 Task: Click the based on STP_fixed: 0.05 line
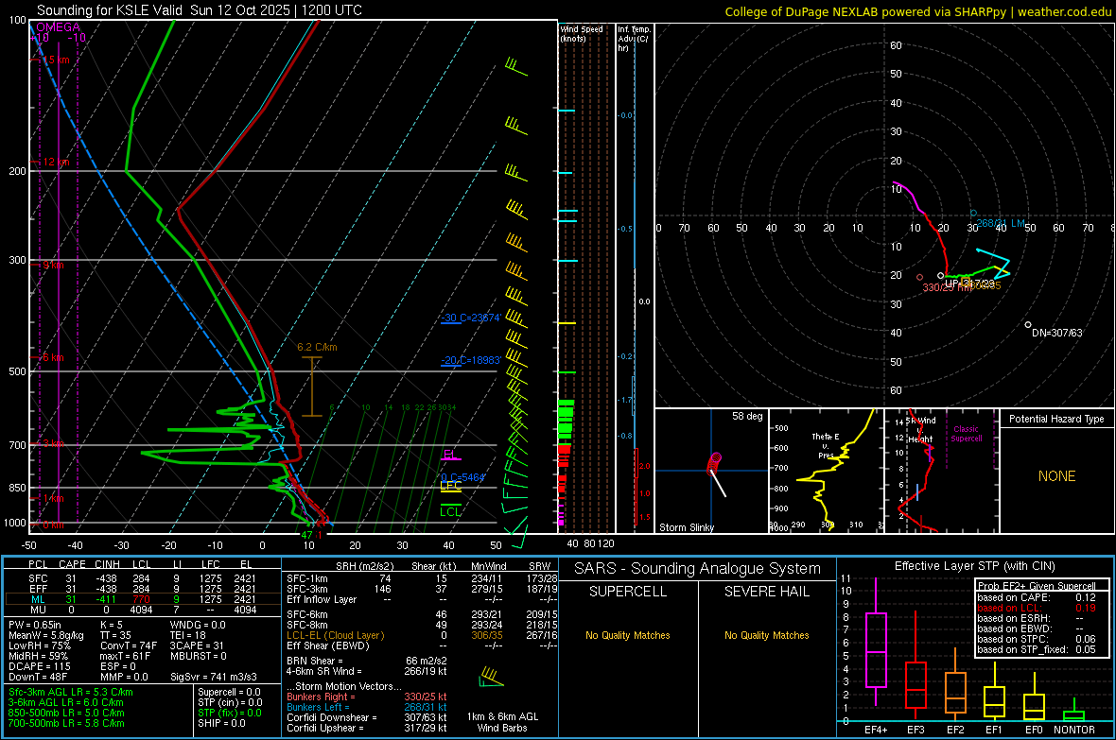point(1037,649)
